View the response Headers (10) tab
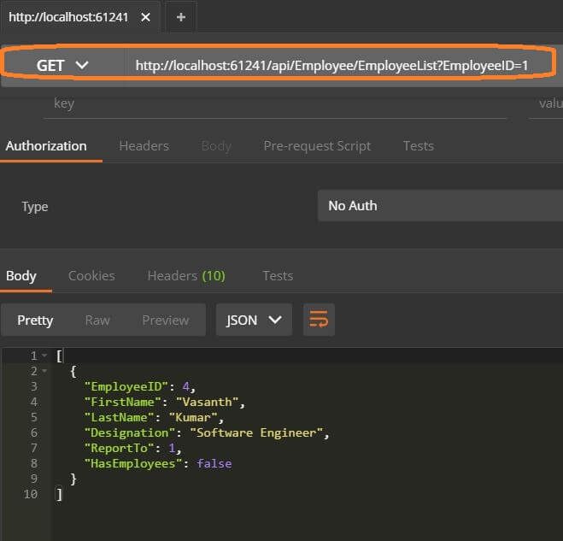This screenshot has width=563, height=541. (x=186, y=275)
